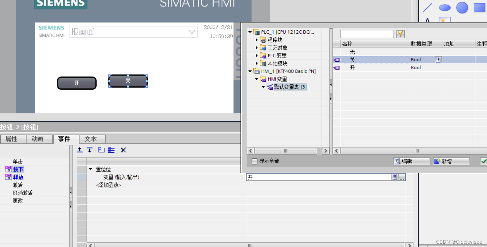Select the 释放 event

18,177
